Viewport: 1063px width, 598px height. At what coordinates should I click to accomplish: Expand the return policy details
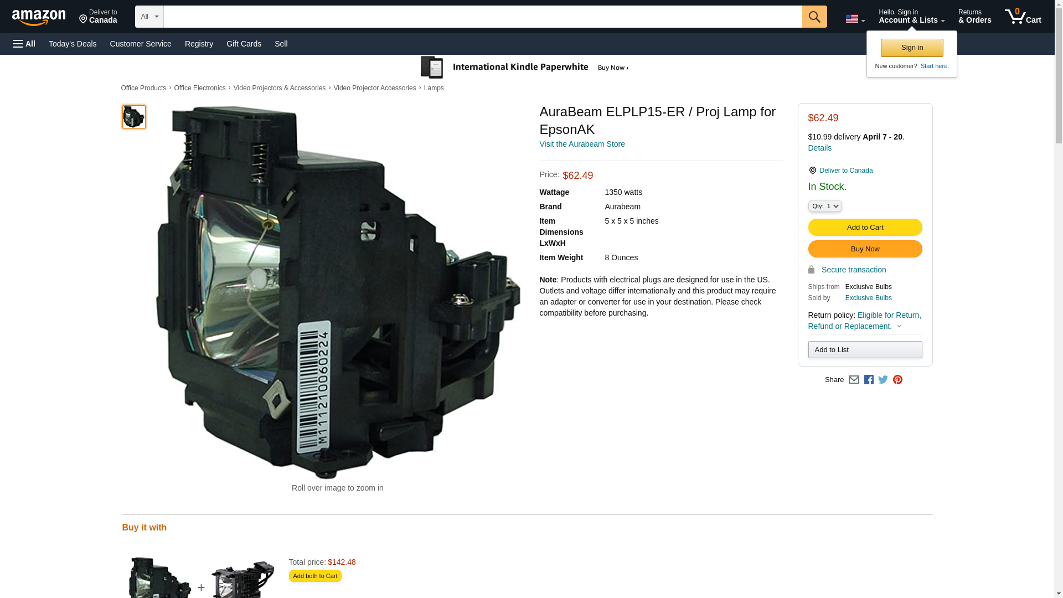click(899, 326)
